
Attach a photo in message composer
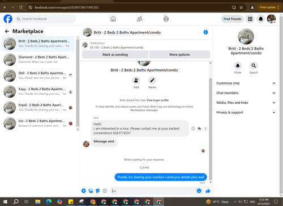click(91, 191)
